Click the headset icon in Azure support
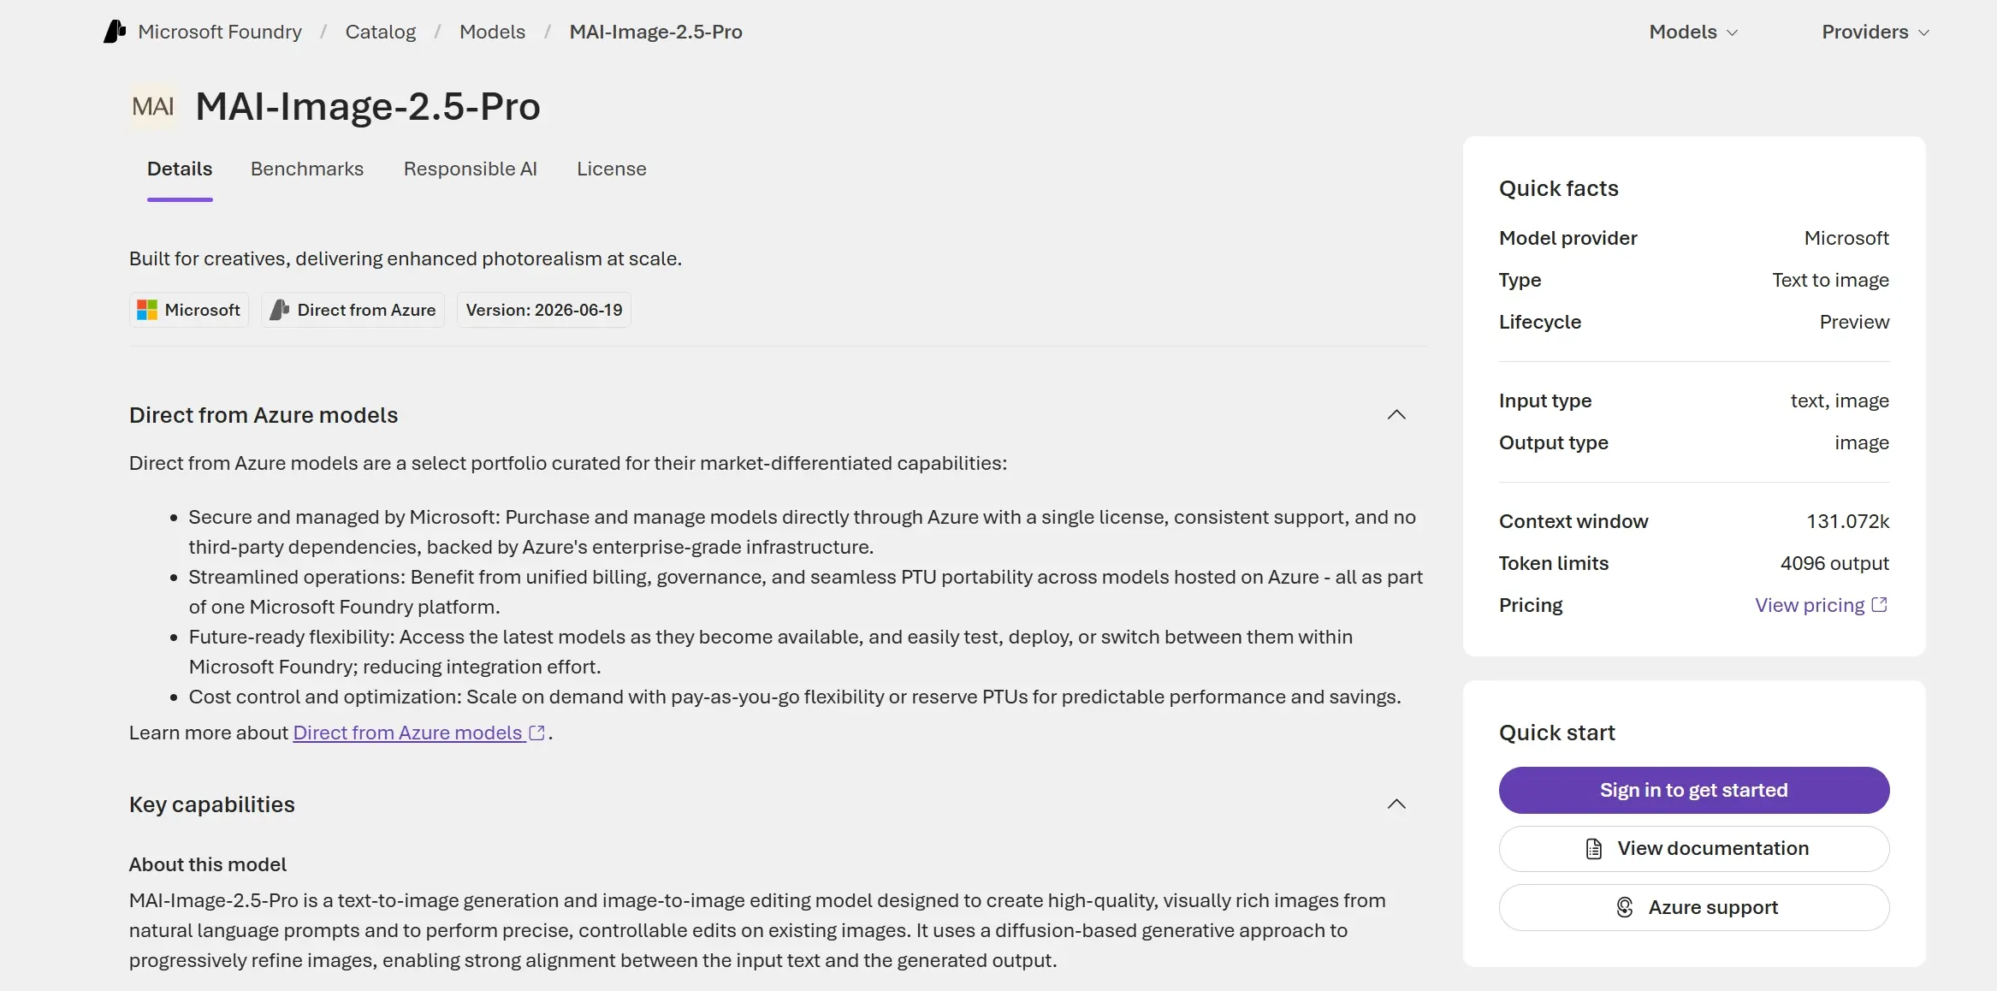1997x991 pixels. pyautogui.click(x=1625, y=907)
